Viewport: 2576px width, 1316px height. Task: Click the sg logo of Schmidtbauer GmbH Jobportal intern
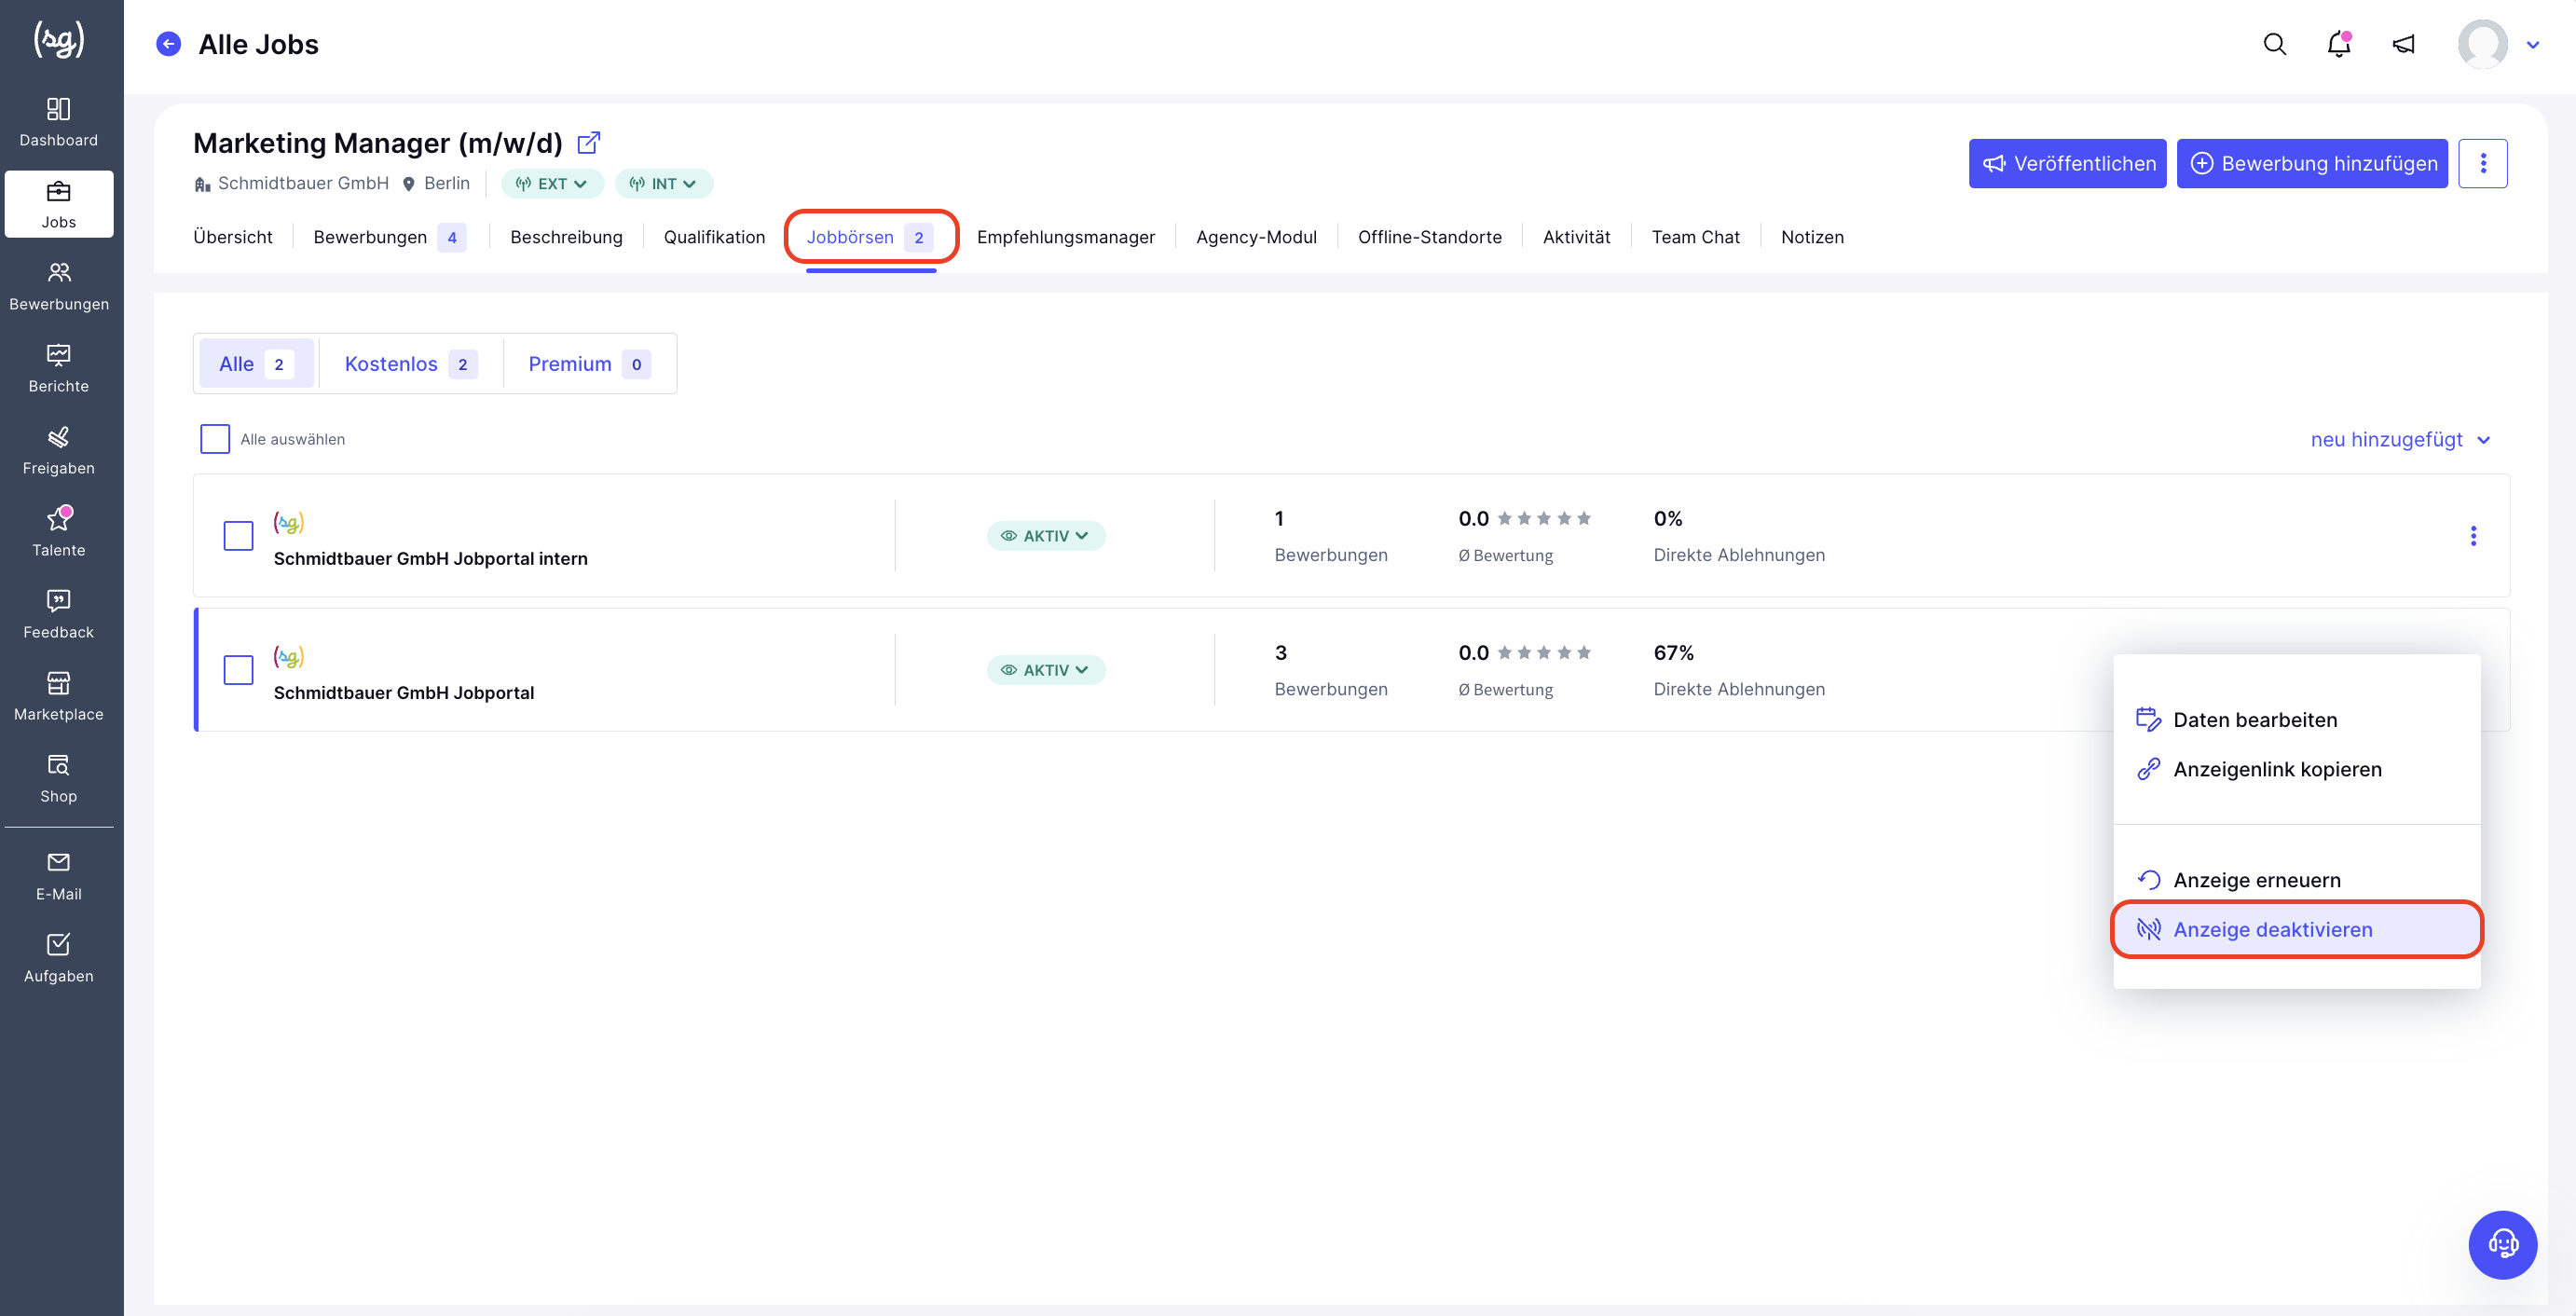tap(288, 522)
